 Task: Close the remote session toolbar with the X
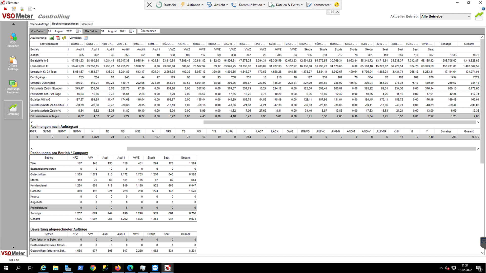149,5
